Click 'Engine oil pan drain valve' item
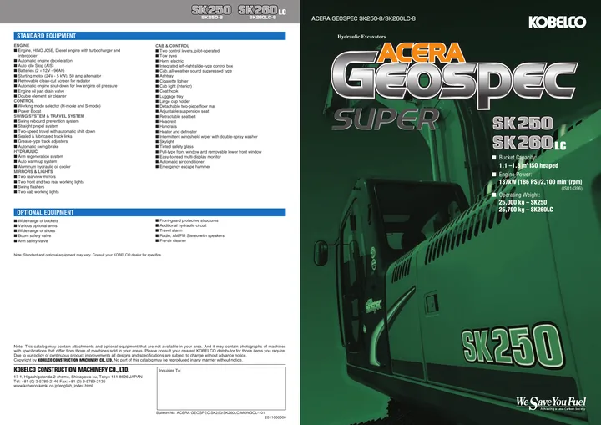The image size is (601, 425). click(41, 91)
